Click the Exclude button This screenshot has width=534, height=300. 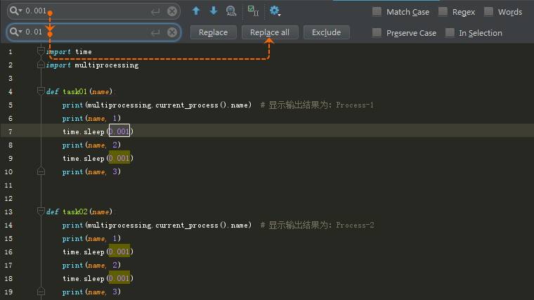click(x=326, y=32)
